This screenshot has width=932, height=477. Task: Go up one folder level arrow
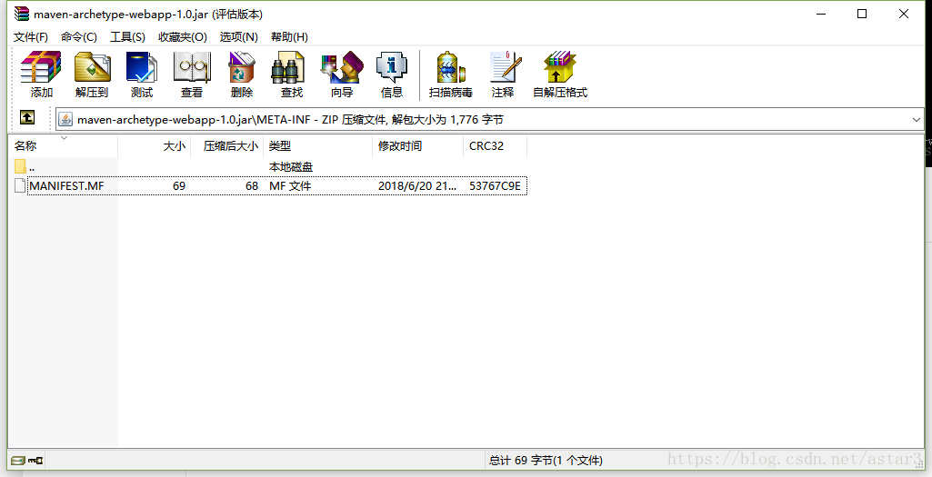[27, 117]
